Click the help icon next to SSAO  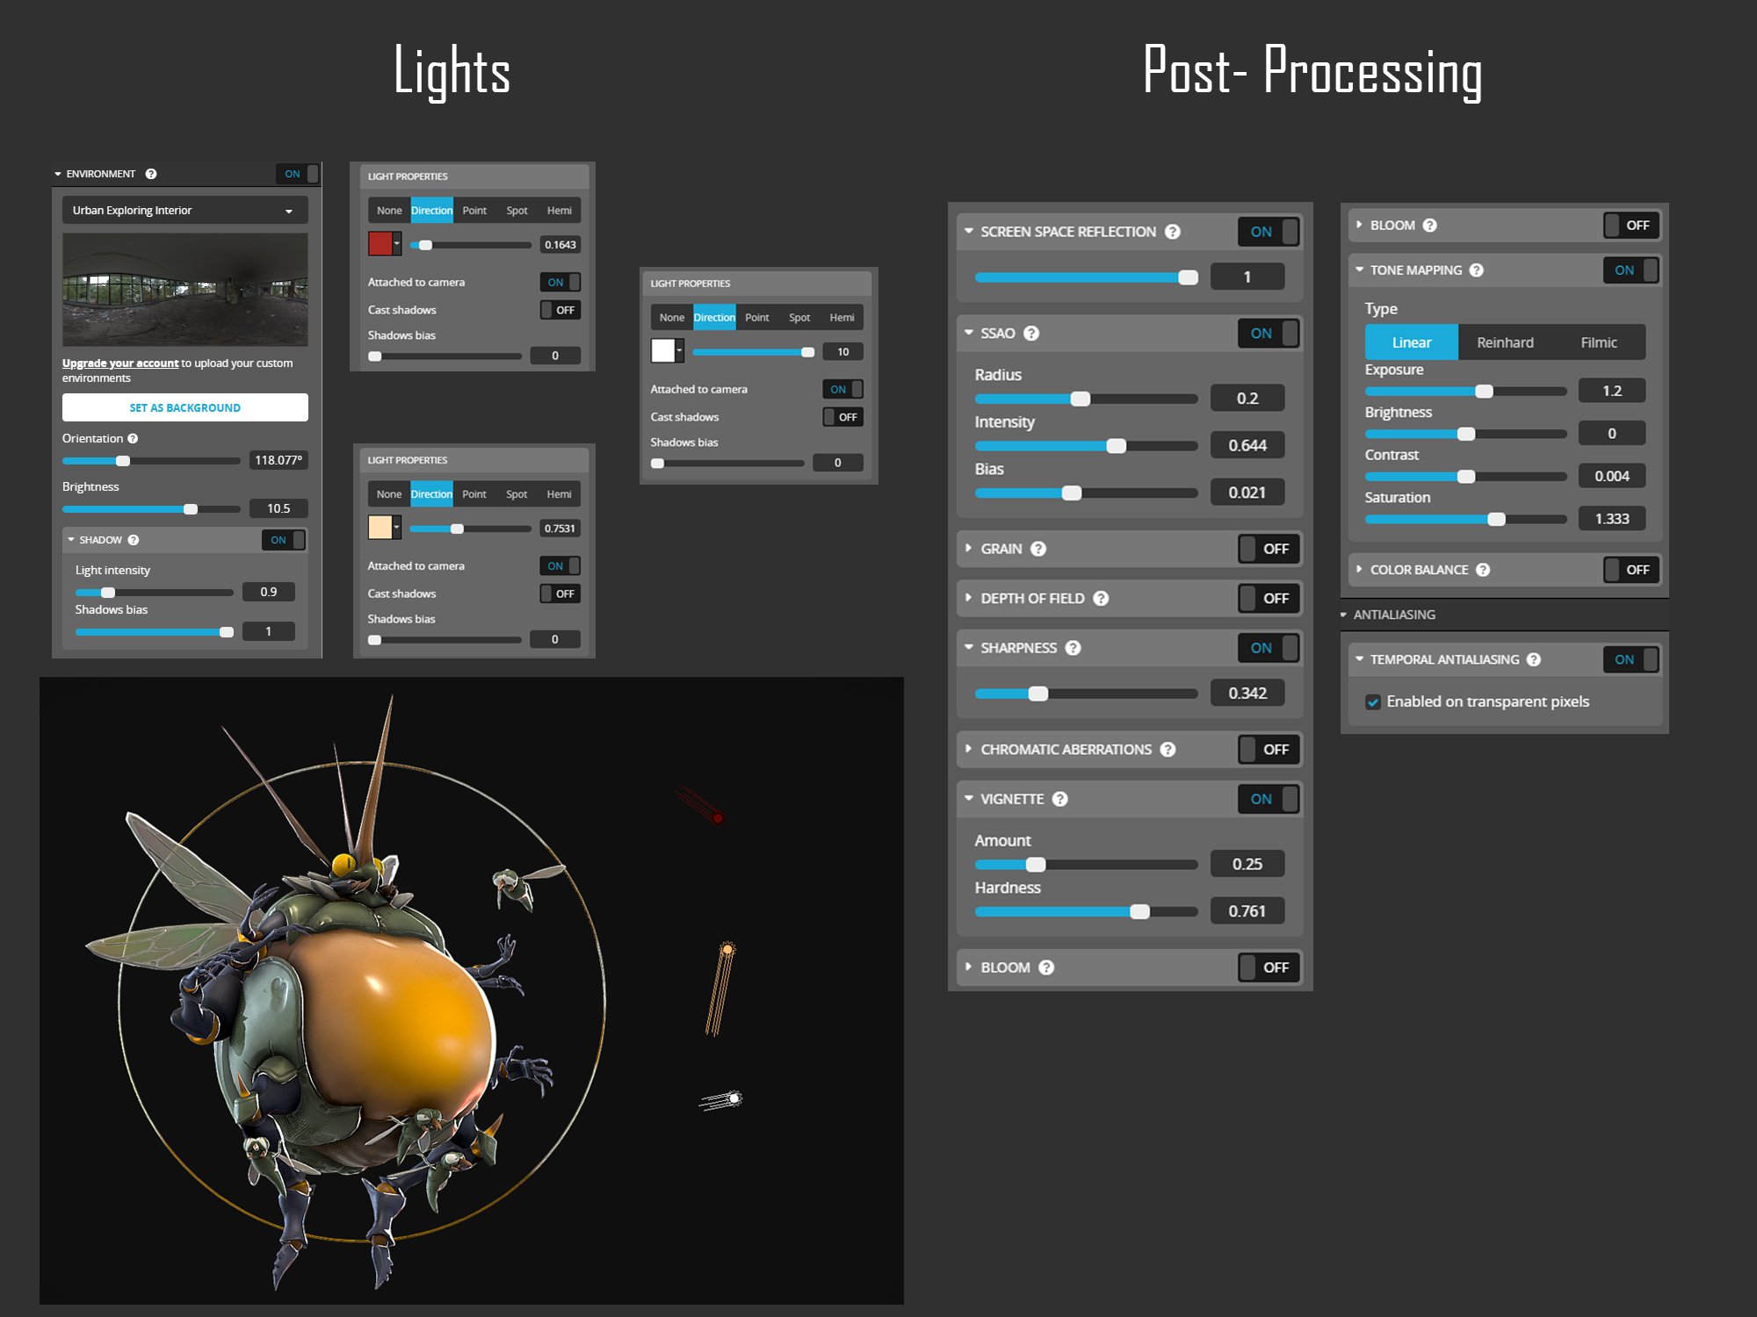(x=1031, y=334)
